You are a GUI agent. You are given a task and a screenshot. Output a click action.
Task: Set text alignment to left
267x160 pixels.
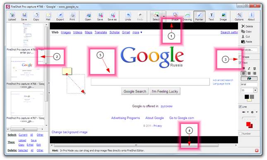(x=244, y=73)
